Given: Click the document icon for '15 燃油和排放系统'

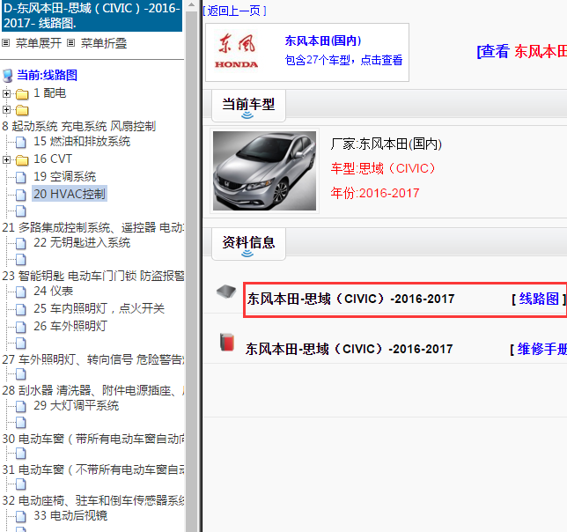Looking at the screenshot, I should pos(21,142).
